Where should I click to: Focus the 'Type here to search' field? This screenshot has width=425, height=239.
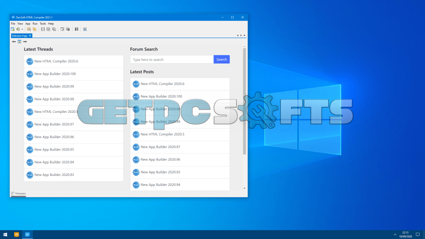coord(172,59)
